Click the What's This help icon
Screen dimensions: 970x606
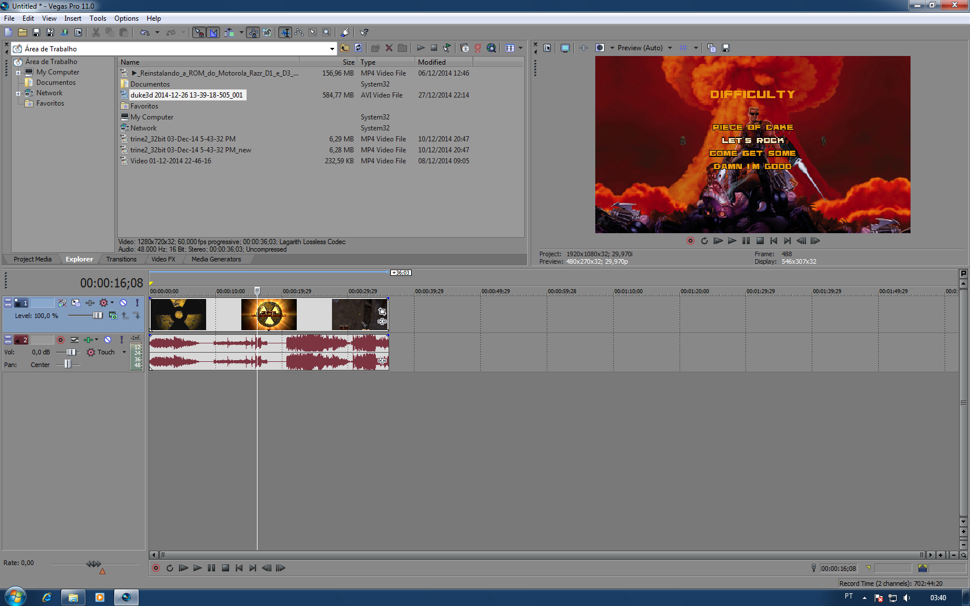(364, 32)
